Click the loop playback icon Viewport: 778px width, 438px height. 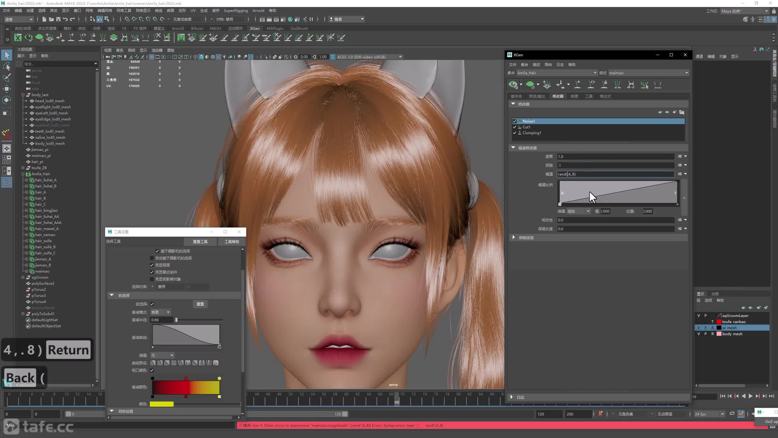pyautogui.click(x=732, y=414)
